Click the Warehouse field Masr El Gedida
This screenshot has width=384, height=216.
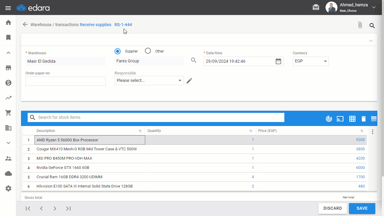(x=65, y=61)
